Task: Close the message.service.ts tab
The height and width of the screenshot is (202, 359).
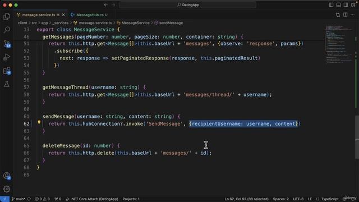Action: [x=63, y=15]
